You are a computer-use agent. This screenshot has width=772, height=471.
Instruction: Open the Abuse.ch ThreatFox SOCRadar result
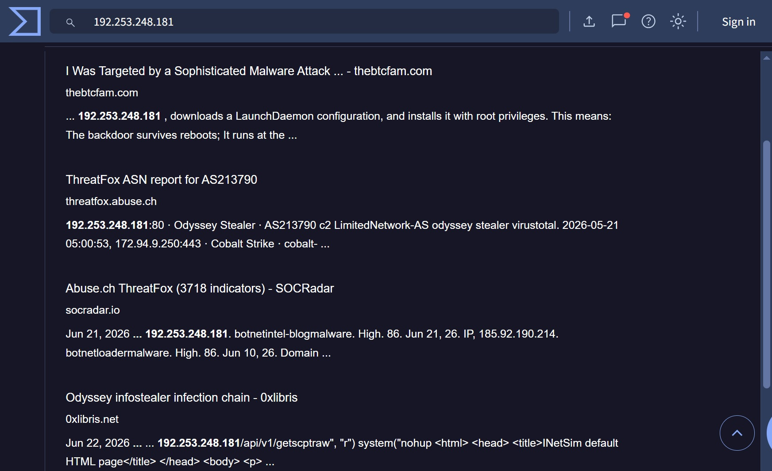tap(200, 288)
